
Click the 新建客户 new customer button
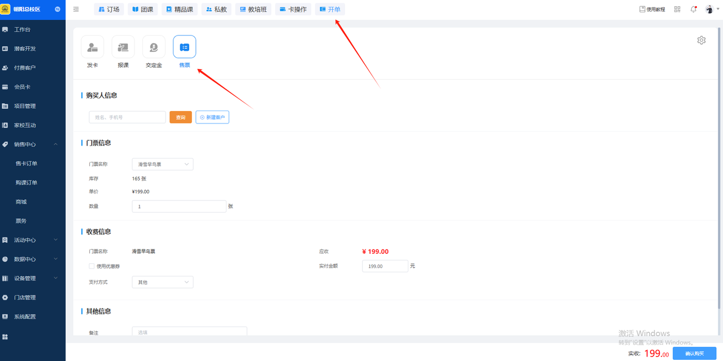pos(212,117)
